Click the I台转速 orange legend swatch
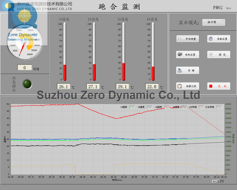The height and width of the screenshot is (190, 237). click(x=201, y=107)
